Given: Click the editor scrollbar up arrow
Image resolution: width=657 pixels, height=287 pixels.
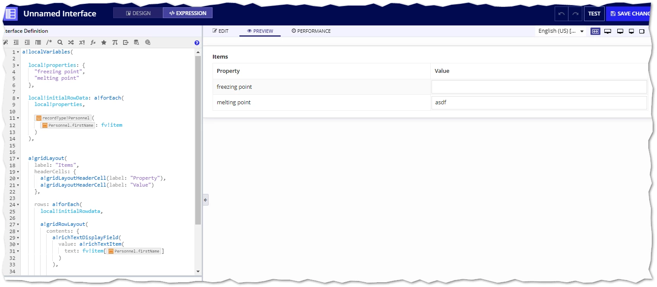Looking at the screenshot, I should coord(198,52).
